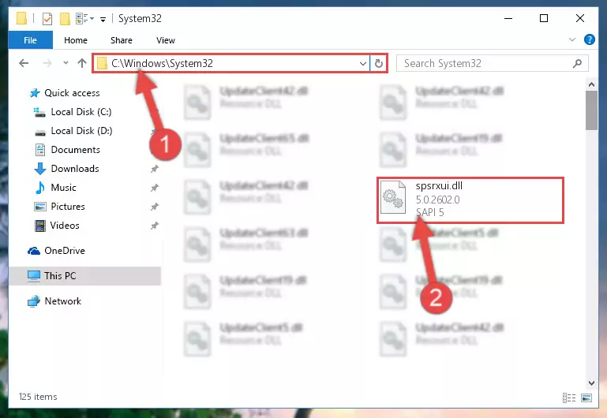The height and width of the screenshot is (418, 607).
Task: Refresh the System32 folder view
Action: coord(379,63)
